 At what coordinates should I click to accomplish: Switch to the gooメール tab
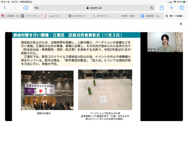55,16
